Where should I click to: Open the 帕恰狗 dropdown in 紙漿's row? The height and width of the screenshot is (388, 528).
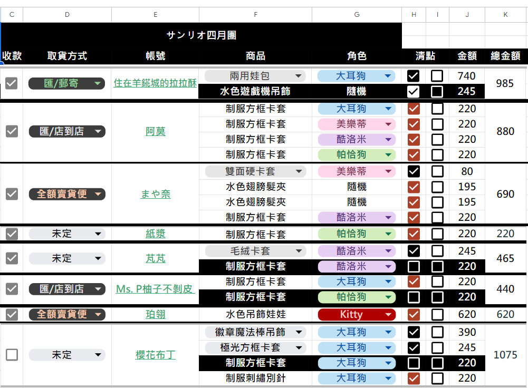coord(357,234)
